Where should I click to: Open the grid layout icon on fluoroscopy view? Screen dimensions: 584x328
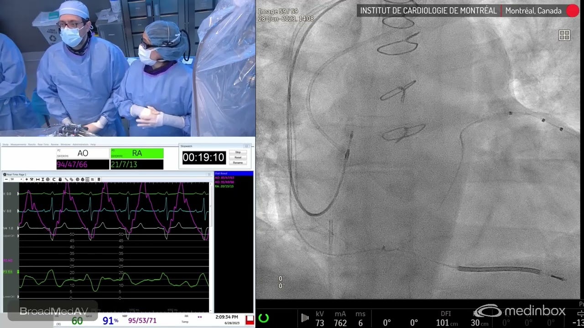tap(564, 36)
